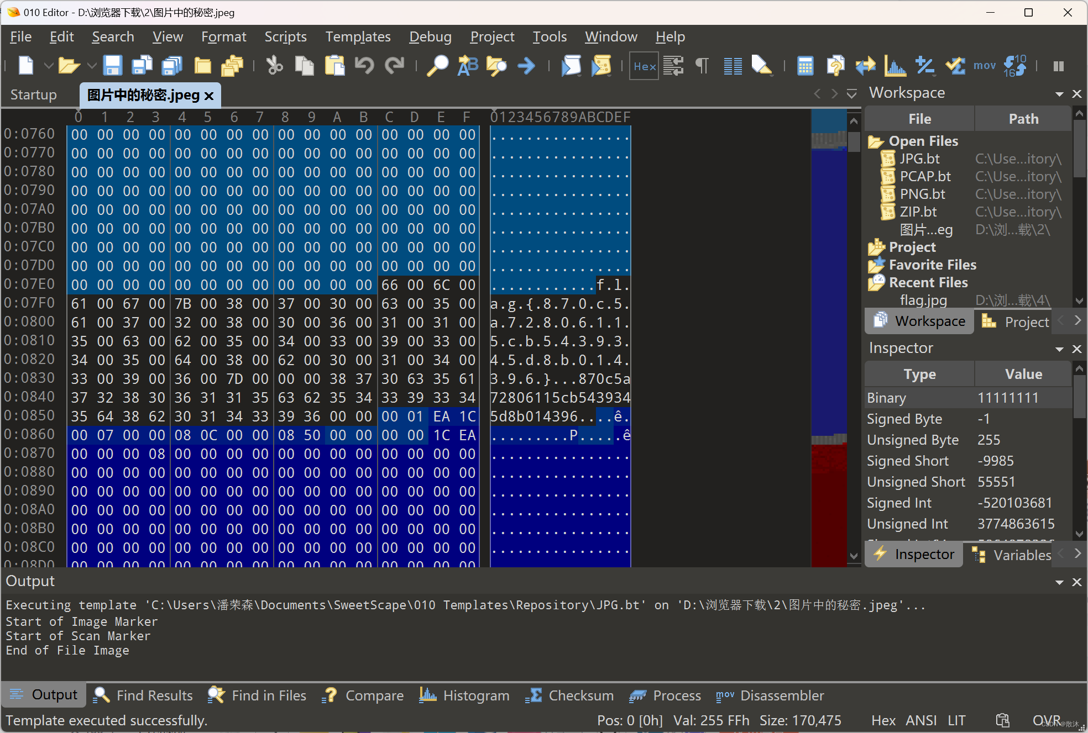Click the highlighter marker icon

pyautogui.click(x=761, y=66)
